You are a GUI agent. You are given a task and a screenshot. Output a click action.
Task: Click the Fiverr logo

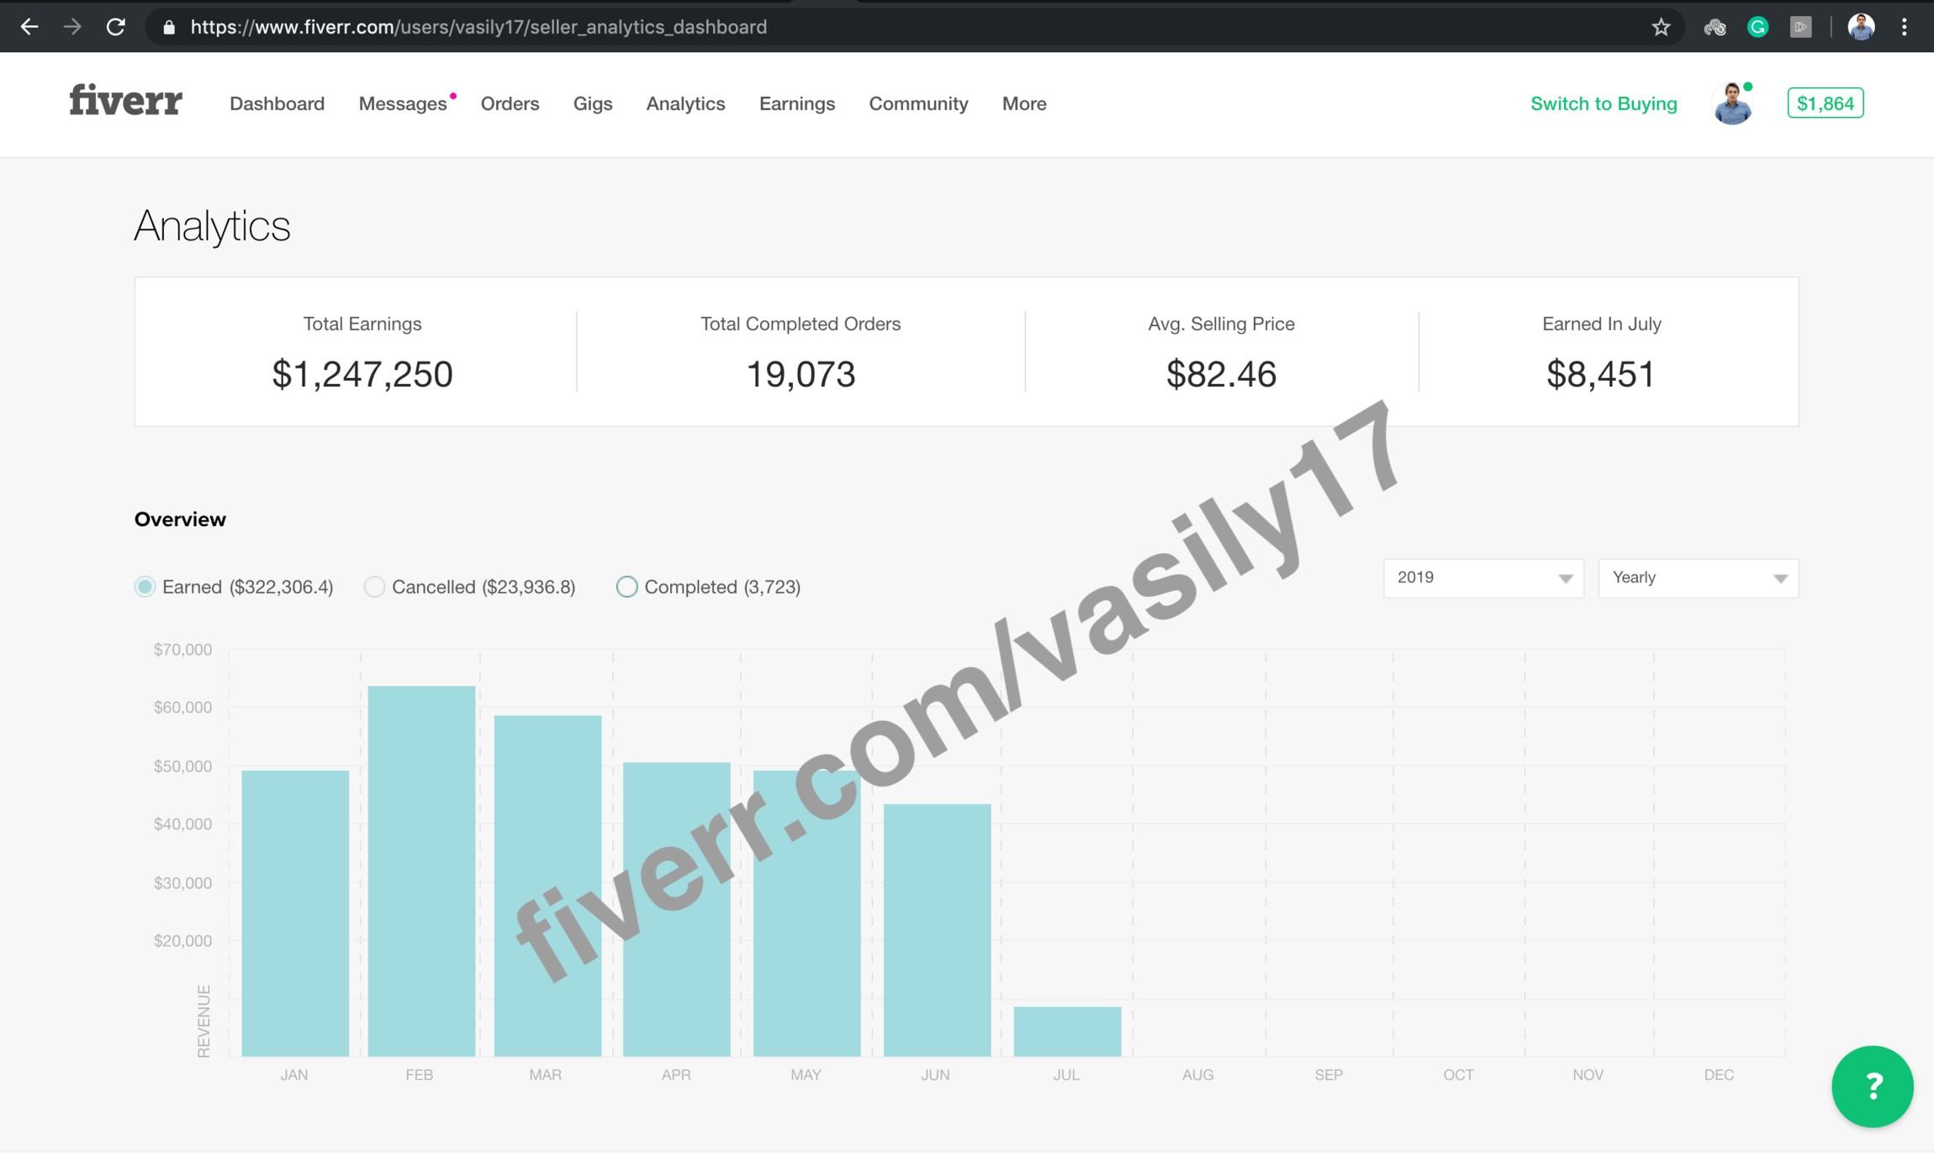click(125, 101)
